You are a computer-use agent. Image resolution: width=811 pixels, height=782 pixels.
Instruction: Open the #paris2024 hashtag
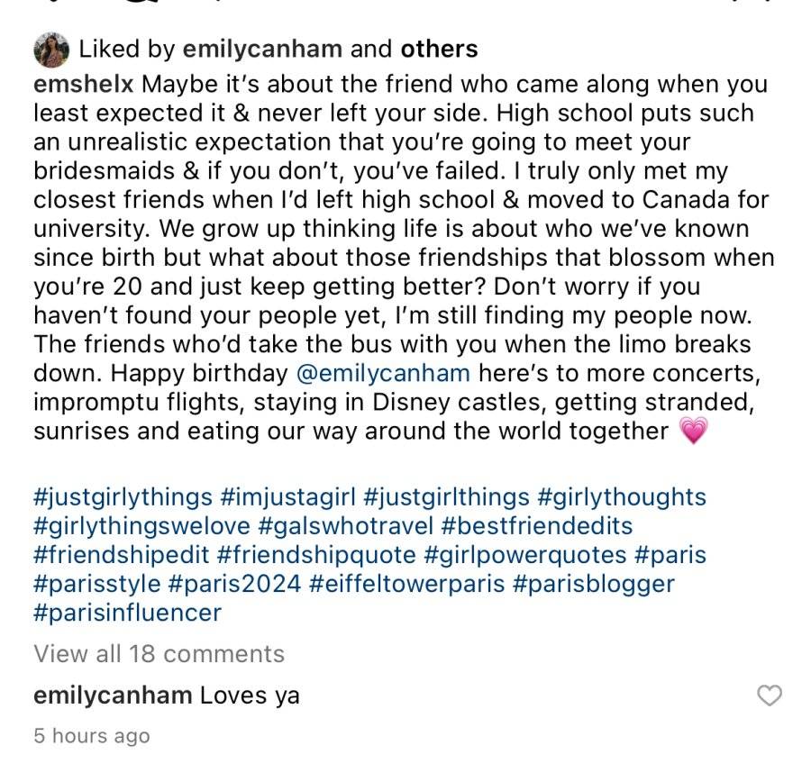click(235, 584)
